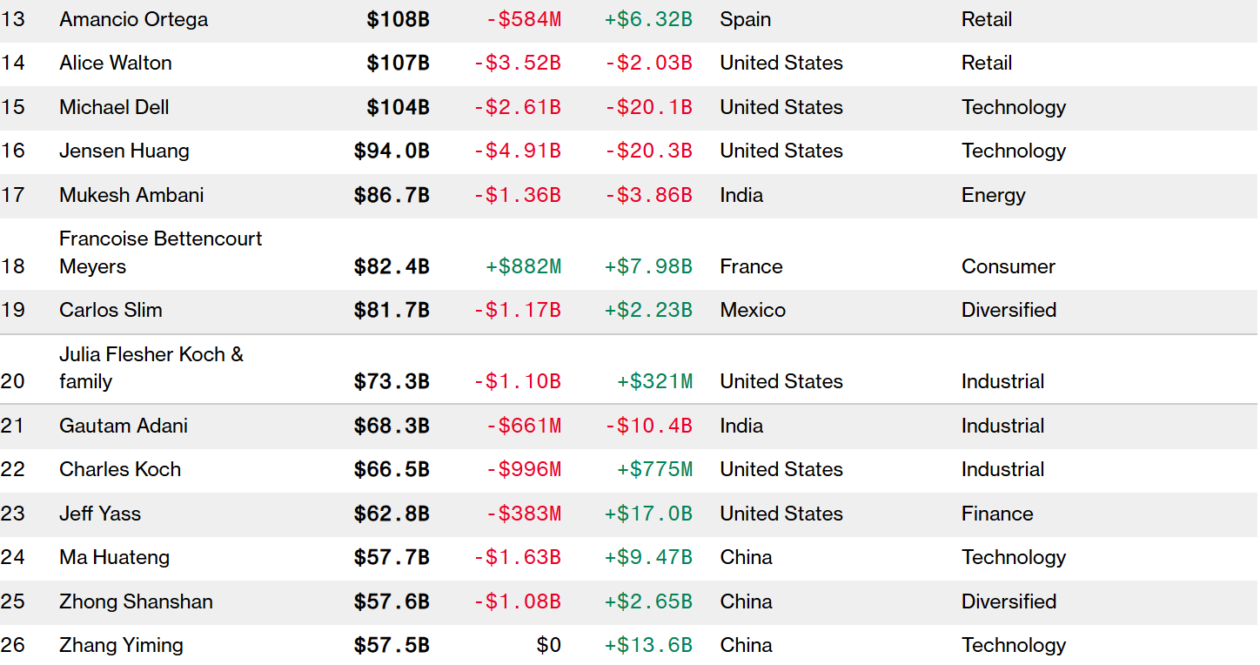
Task: Open Zhong Shanshan's profile
Action: coord(136,601)
